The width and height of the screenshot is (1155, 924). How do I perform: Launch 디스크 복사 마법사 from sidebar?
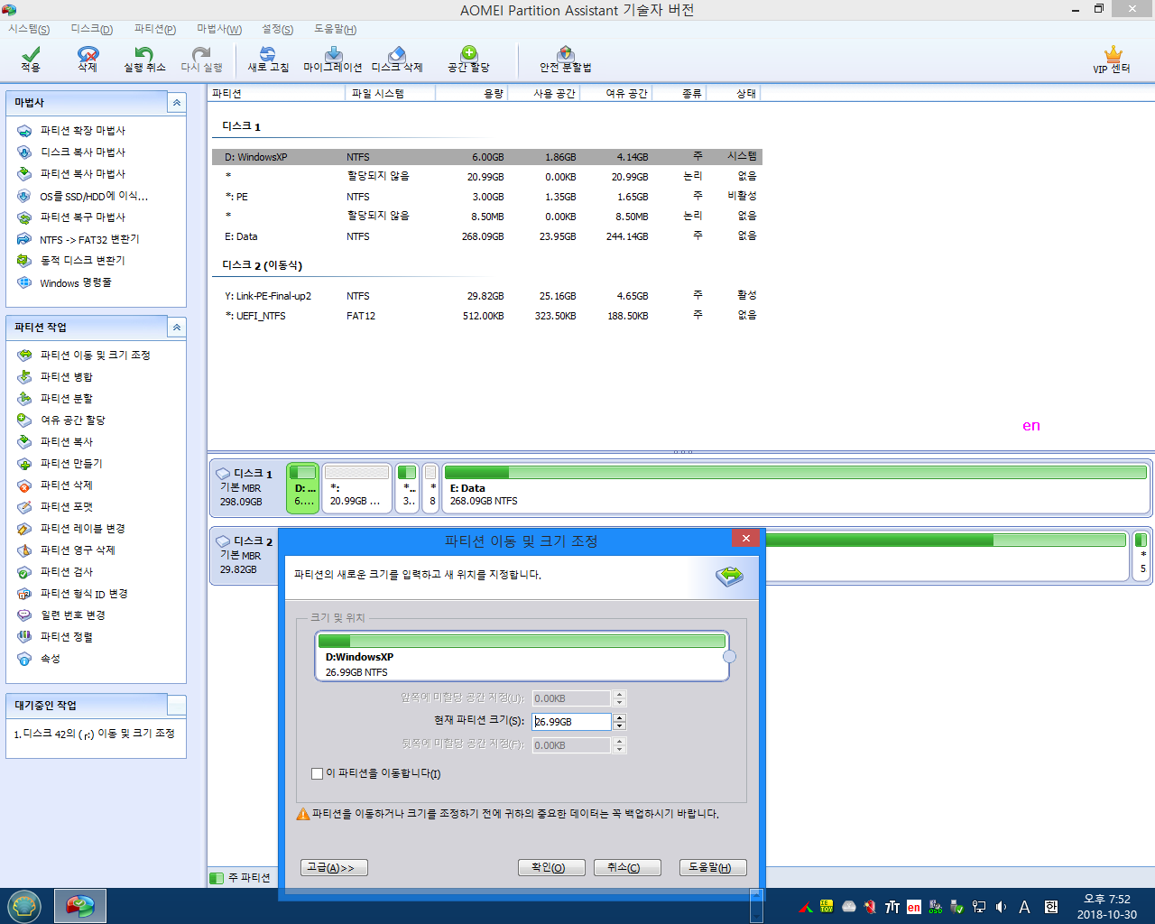(82, 152)
